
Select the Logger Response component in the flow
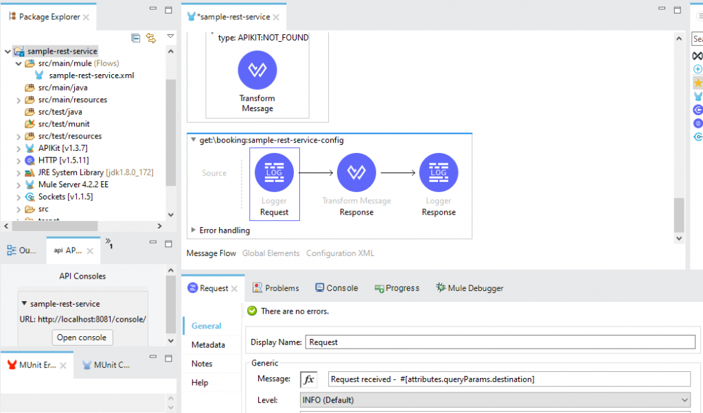438,172
